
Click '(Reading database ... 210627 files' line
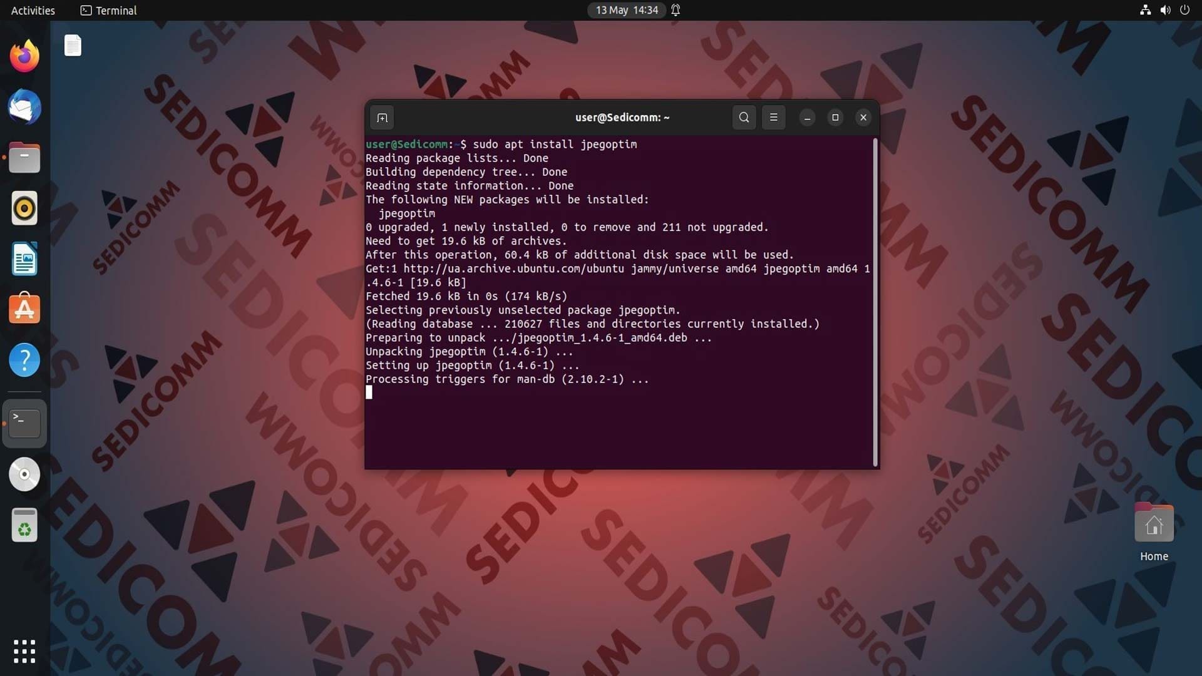click(592, 324)
